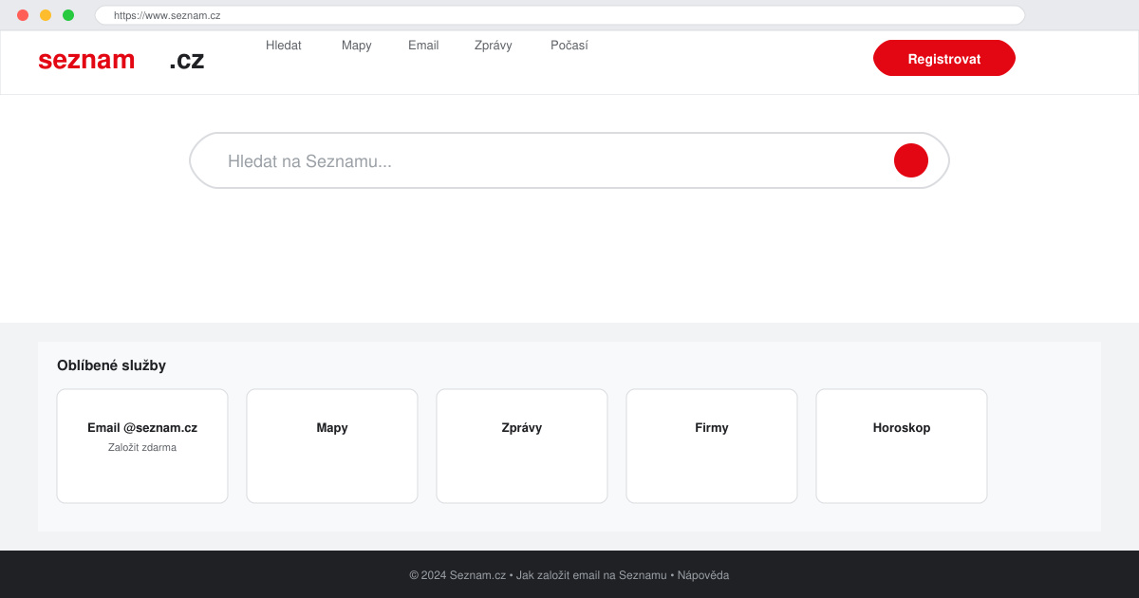Open the Firmy service card
The height and width of the screenshot is (598, 1139).
tap(712, 446)
